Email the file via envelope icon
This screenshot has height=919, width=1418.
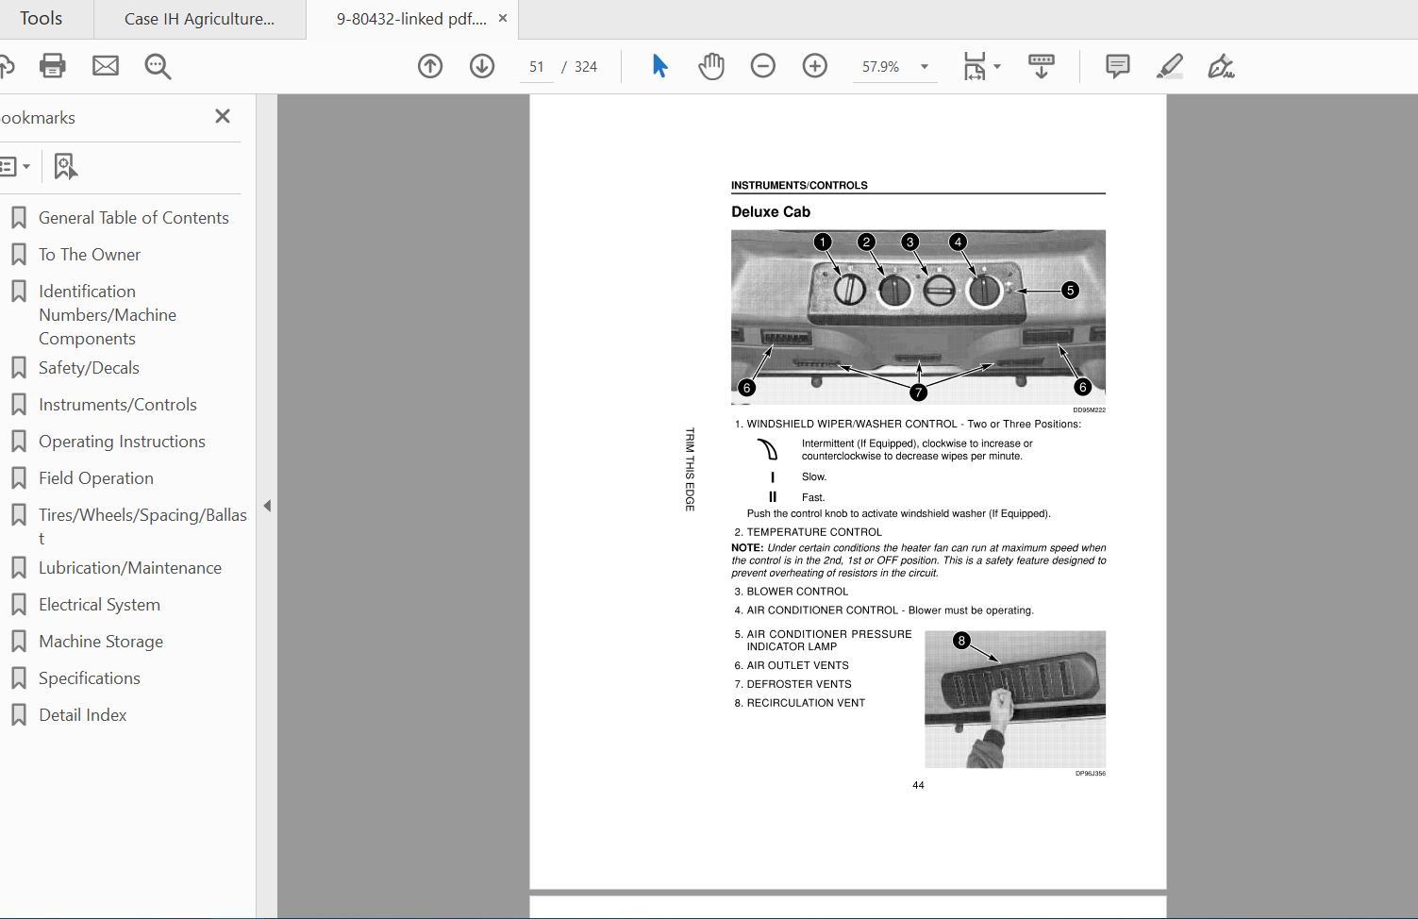point(106,66)
